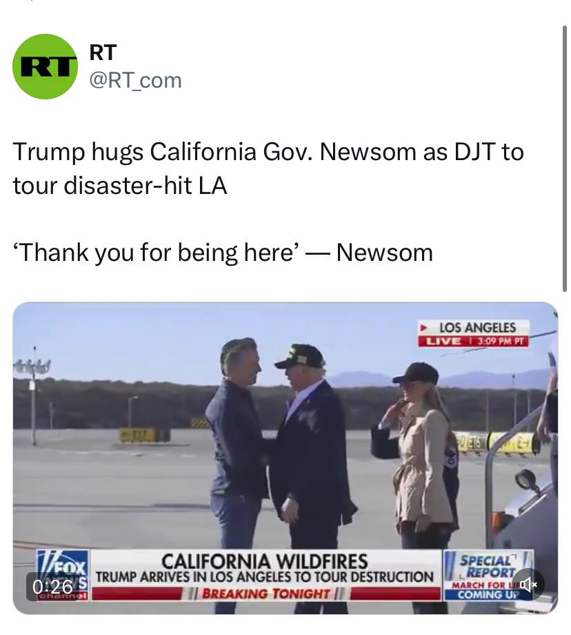This screenshot has width=571, height=635.
Task: Click the Special Report graphic
Action: point(489,566)
